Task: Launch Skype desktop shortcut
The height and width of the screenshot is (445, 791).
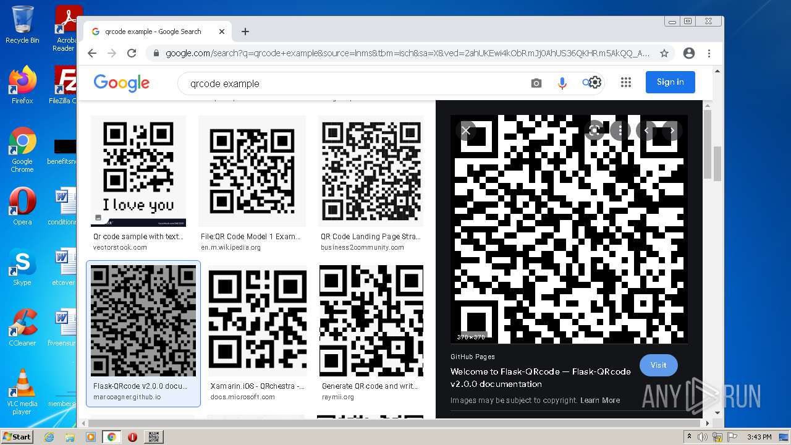Action: (22, 267)
